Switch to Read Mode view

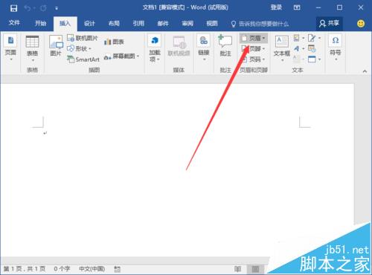click(237, 269)
